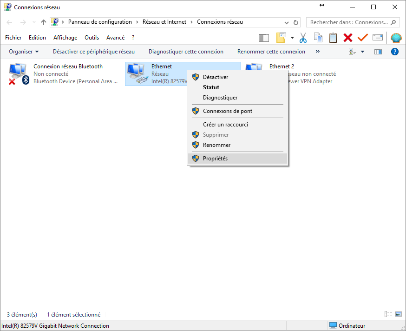Click the Paste clipboard icon
The image size is (406, 331).
pos(333,38)
